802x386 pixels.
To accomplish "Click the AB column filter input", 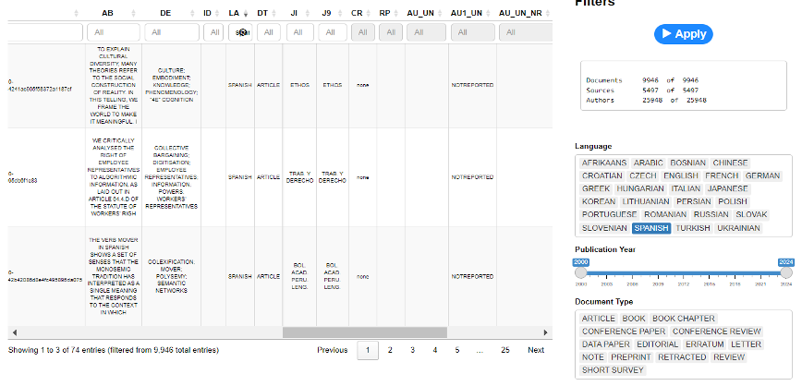I will (x=113, y=32).
